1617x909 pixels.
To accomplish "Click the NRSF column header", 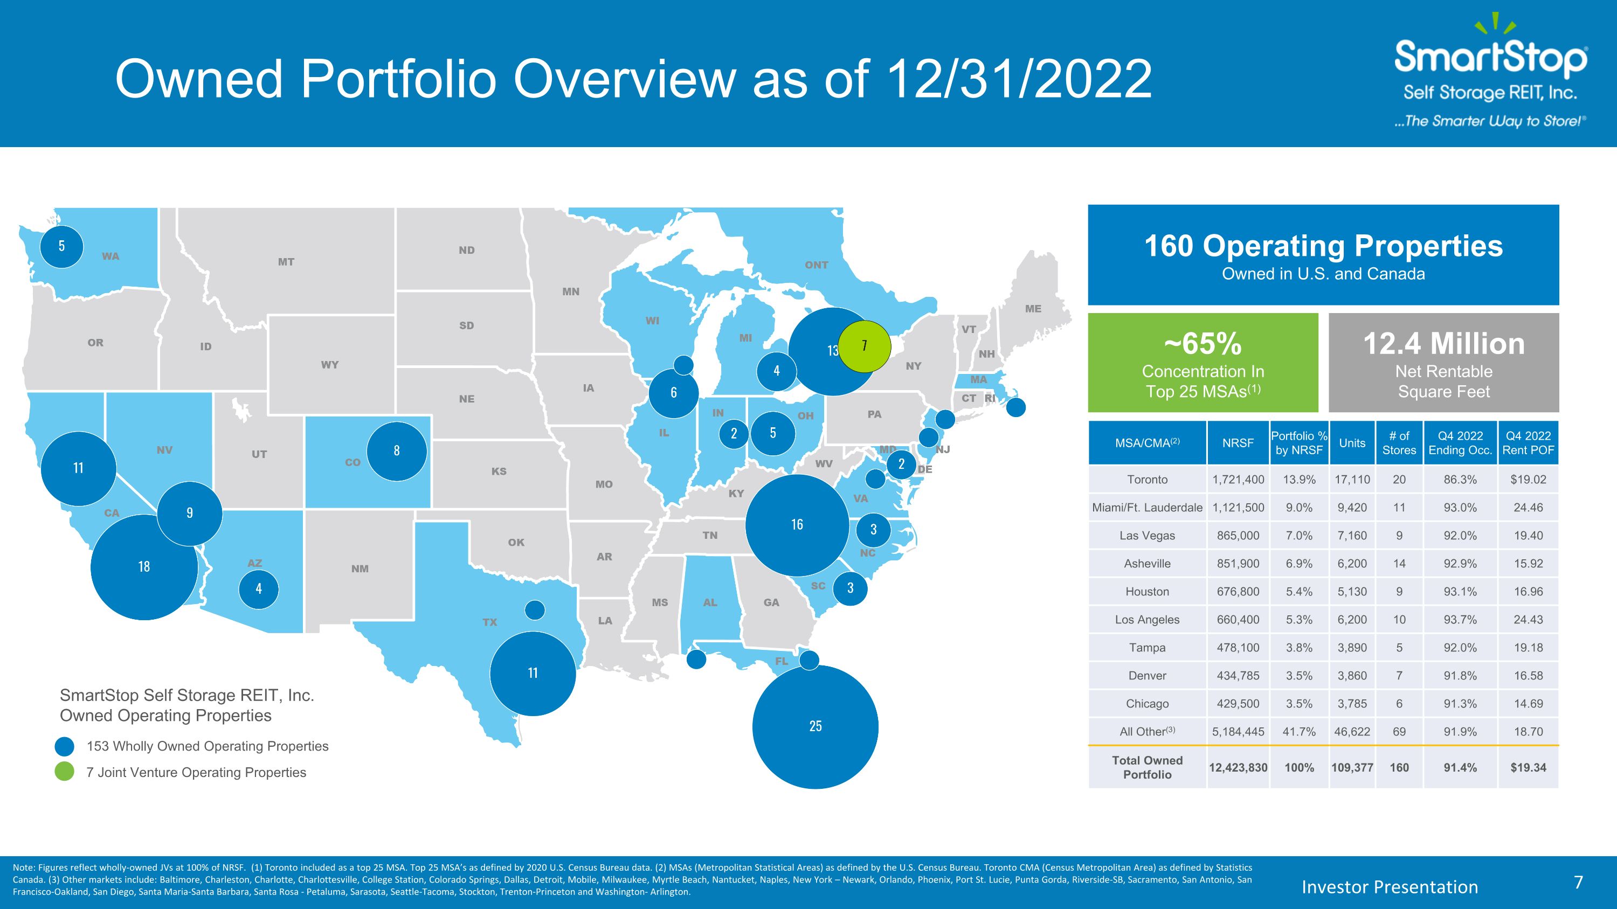I will pyautogui.click(x=1238, y=443).
